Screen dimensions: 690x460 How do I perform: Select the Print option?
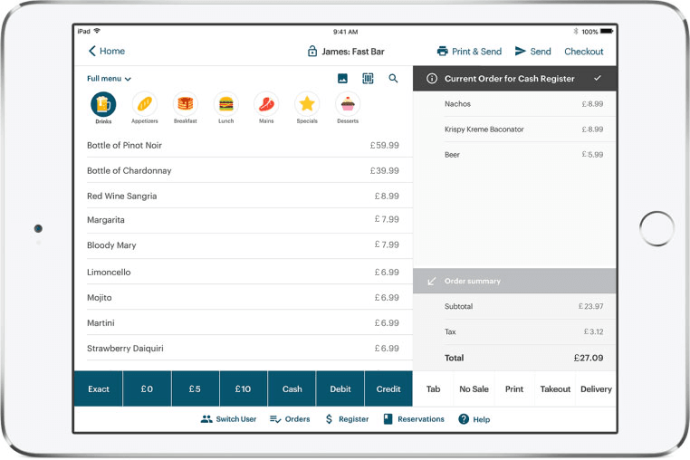click(514, 388)
